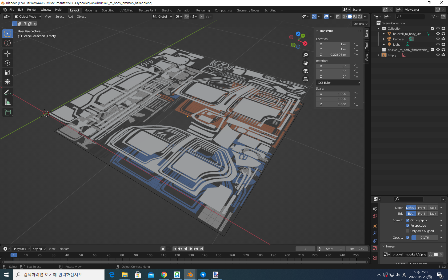This screenshot has height=280, width=448.
Task: Activate the Move tool
Action: (7, 54)
